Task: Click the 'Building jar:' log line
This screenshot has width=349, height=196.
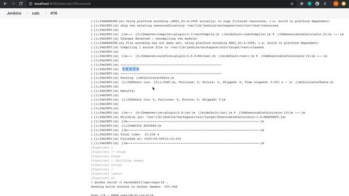Action: pos(188,117)
